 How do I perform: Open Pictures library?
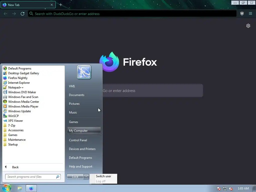click(74, 104)
